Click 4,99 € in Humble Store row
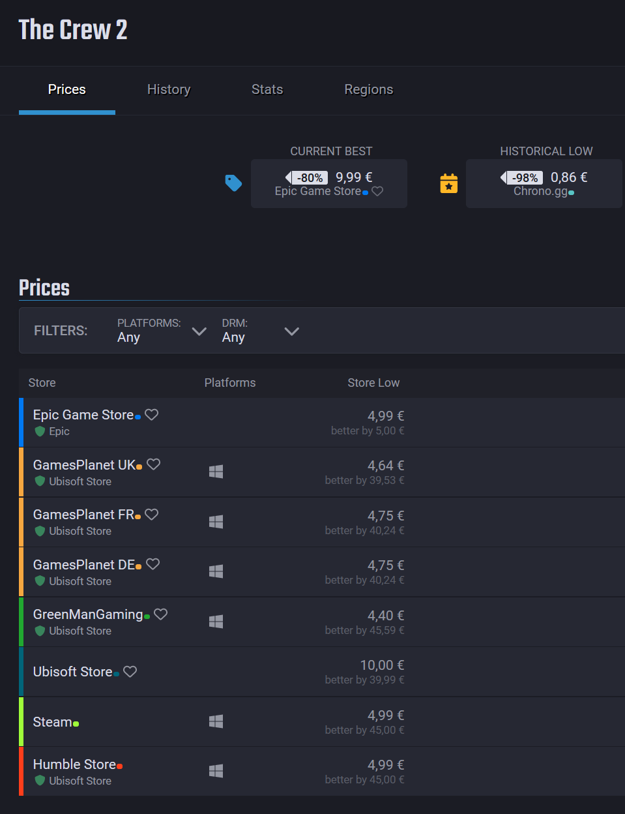Viewport: 625px width, 814px height. point(386,765)
